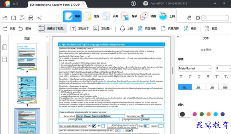Apply superscript text formatting
The image size is (231, 134).
click(x=217, y=77)
